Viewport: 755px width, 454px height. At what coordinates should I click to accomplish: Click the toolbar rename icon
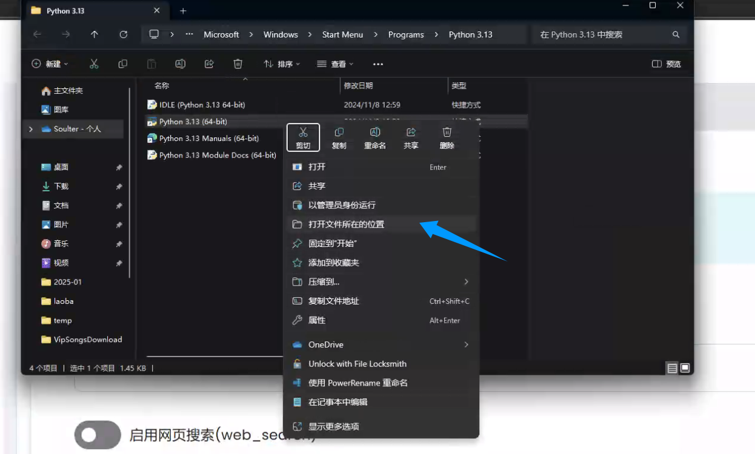180,64
